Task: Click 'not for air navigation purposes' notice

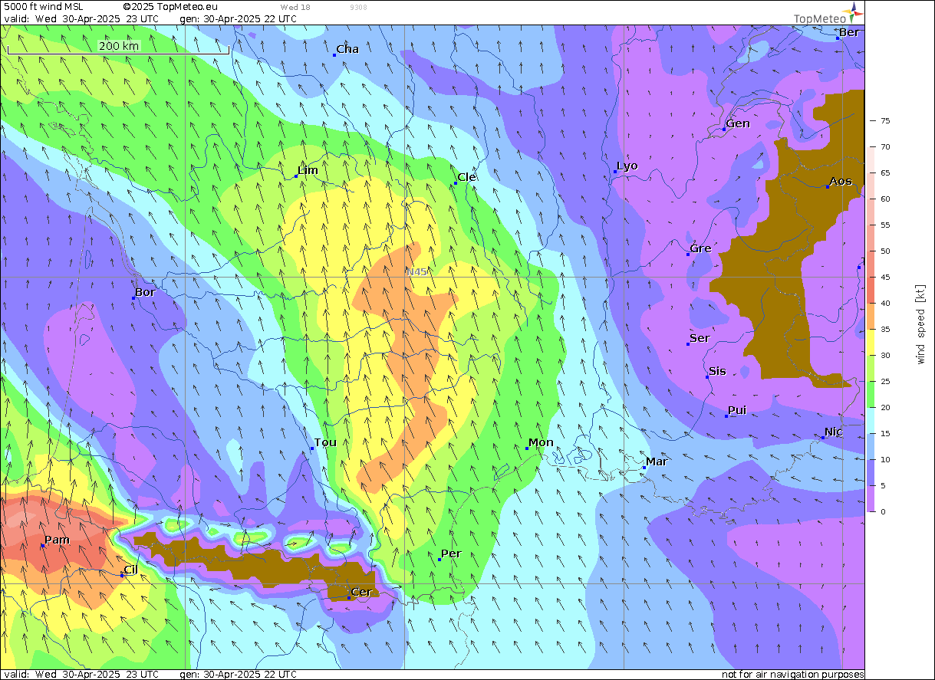Action: pos(792,675)
